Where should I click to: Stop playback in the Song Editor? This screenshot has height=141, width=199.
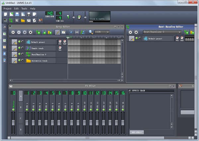30,32
